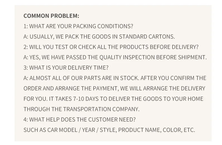Click the word SHIPMENT in the second answer

click(192, 57)
